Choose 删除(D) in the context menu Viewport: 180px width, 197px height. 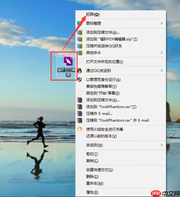(92, 176)
